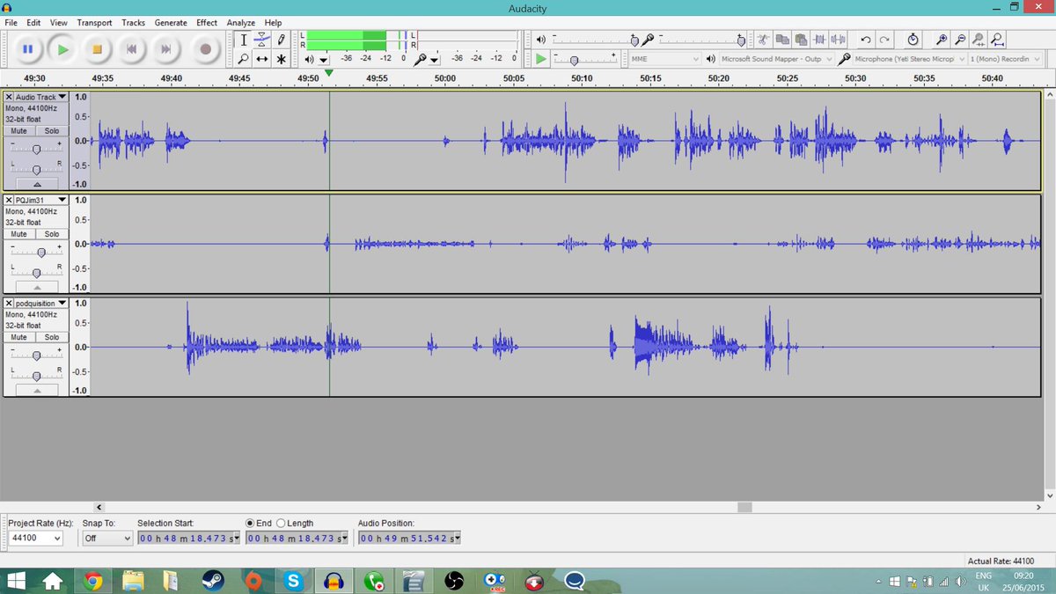Collapse the Audio Track with bottom arrow button
This screenshot has width=1056, height=594.
(x=36, y=184)
